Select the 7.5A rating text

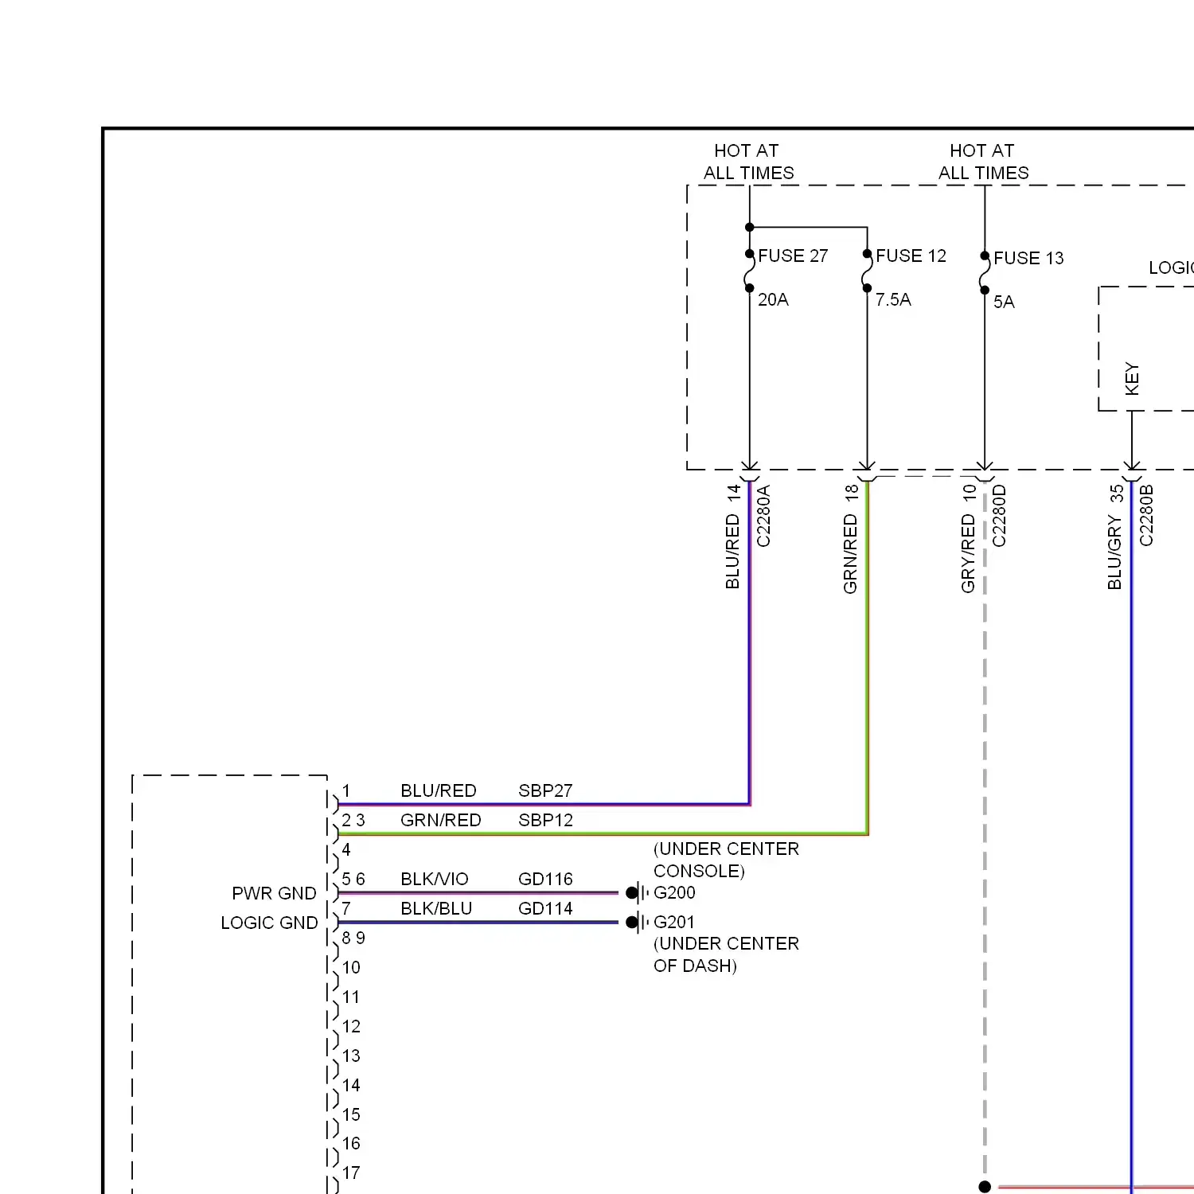[893, 299]
